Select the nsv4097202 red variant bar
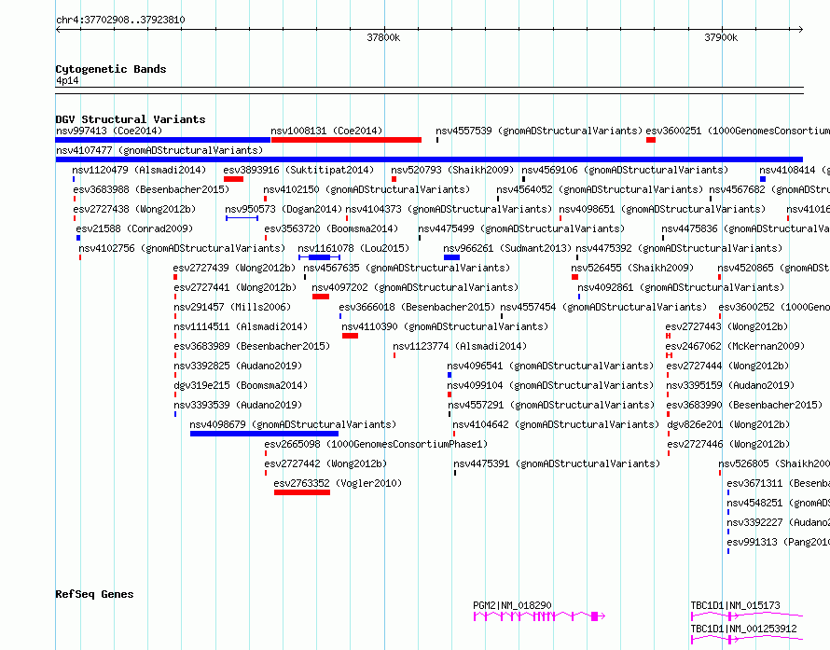Viewport: 830px width, 650px height. 321,297
